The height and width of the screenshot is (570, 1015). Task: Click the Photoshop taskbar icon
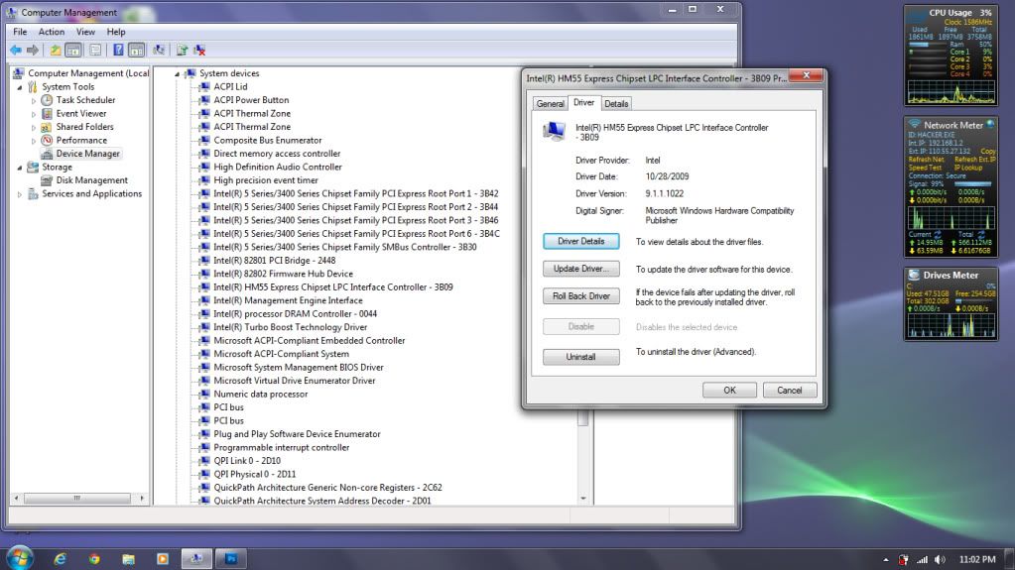[231, 558]
